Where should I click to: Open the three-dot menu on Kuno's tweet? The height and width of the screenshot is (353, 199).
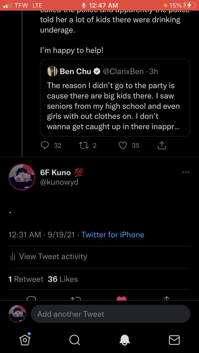186,172
